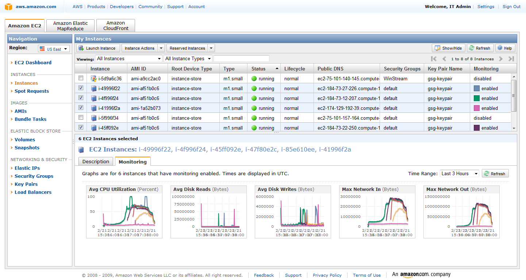This screenshot has height=280, width=526.
Task: Click the Privacy Policy footer link
Action: coord(327,275)
